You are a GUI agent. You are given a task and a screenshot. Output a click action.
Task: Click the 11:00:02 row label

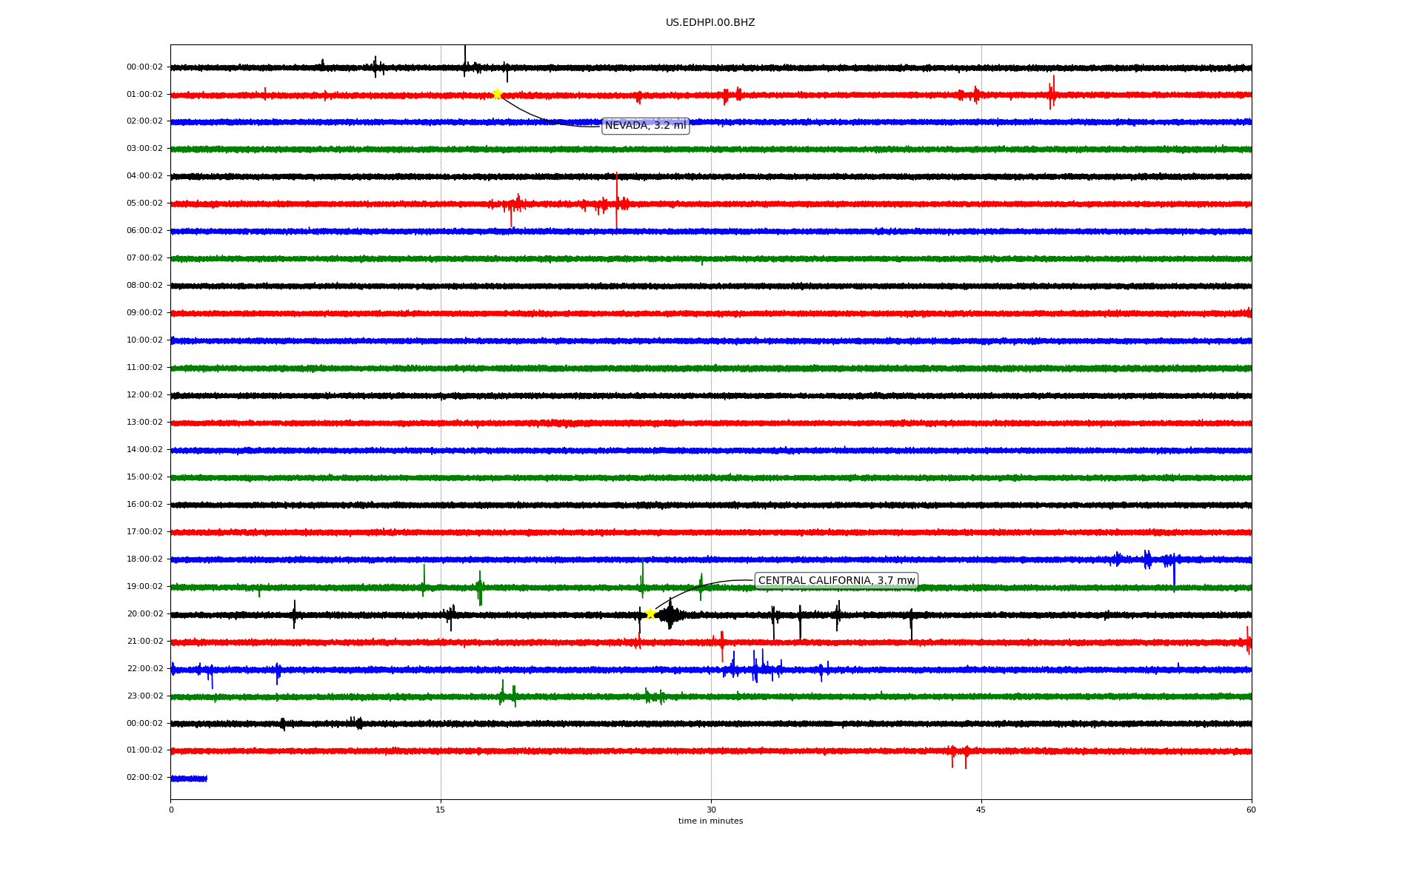(144, 368)
